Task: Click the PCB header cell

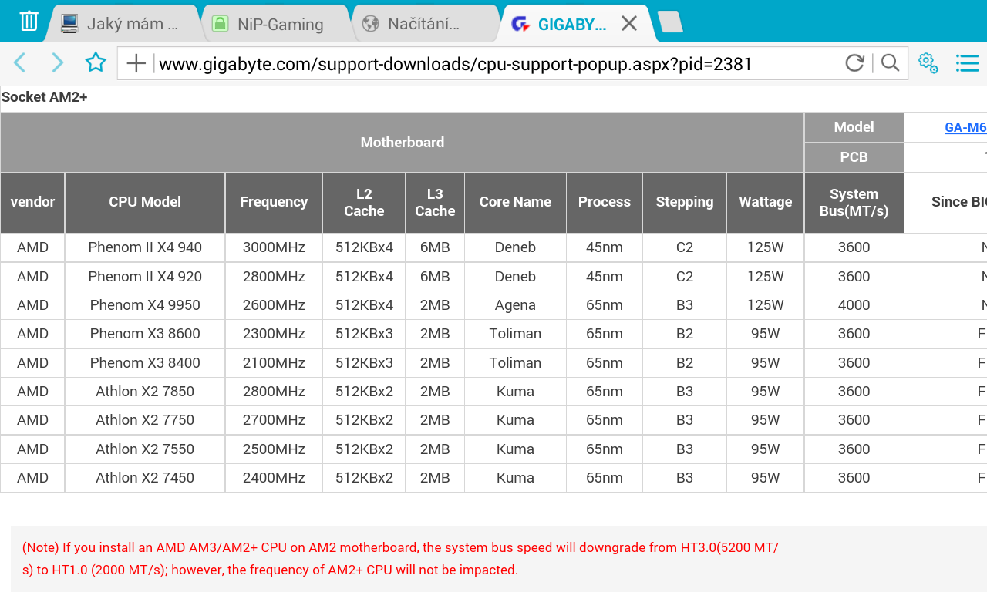Action: (x=854, y=157)
